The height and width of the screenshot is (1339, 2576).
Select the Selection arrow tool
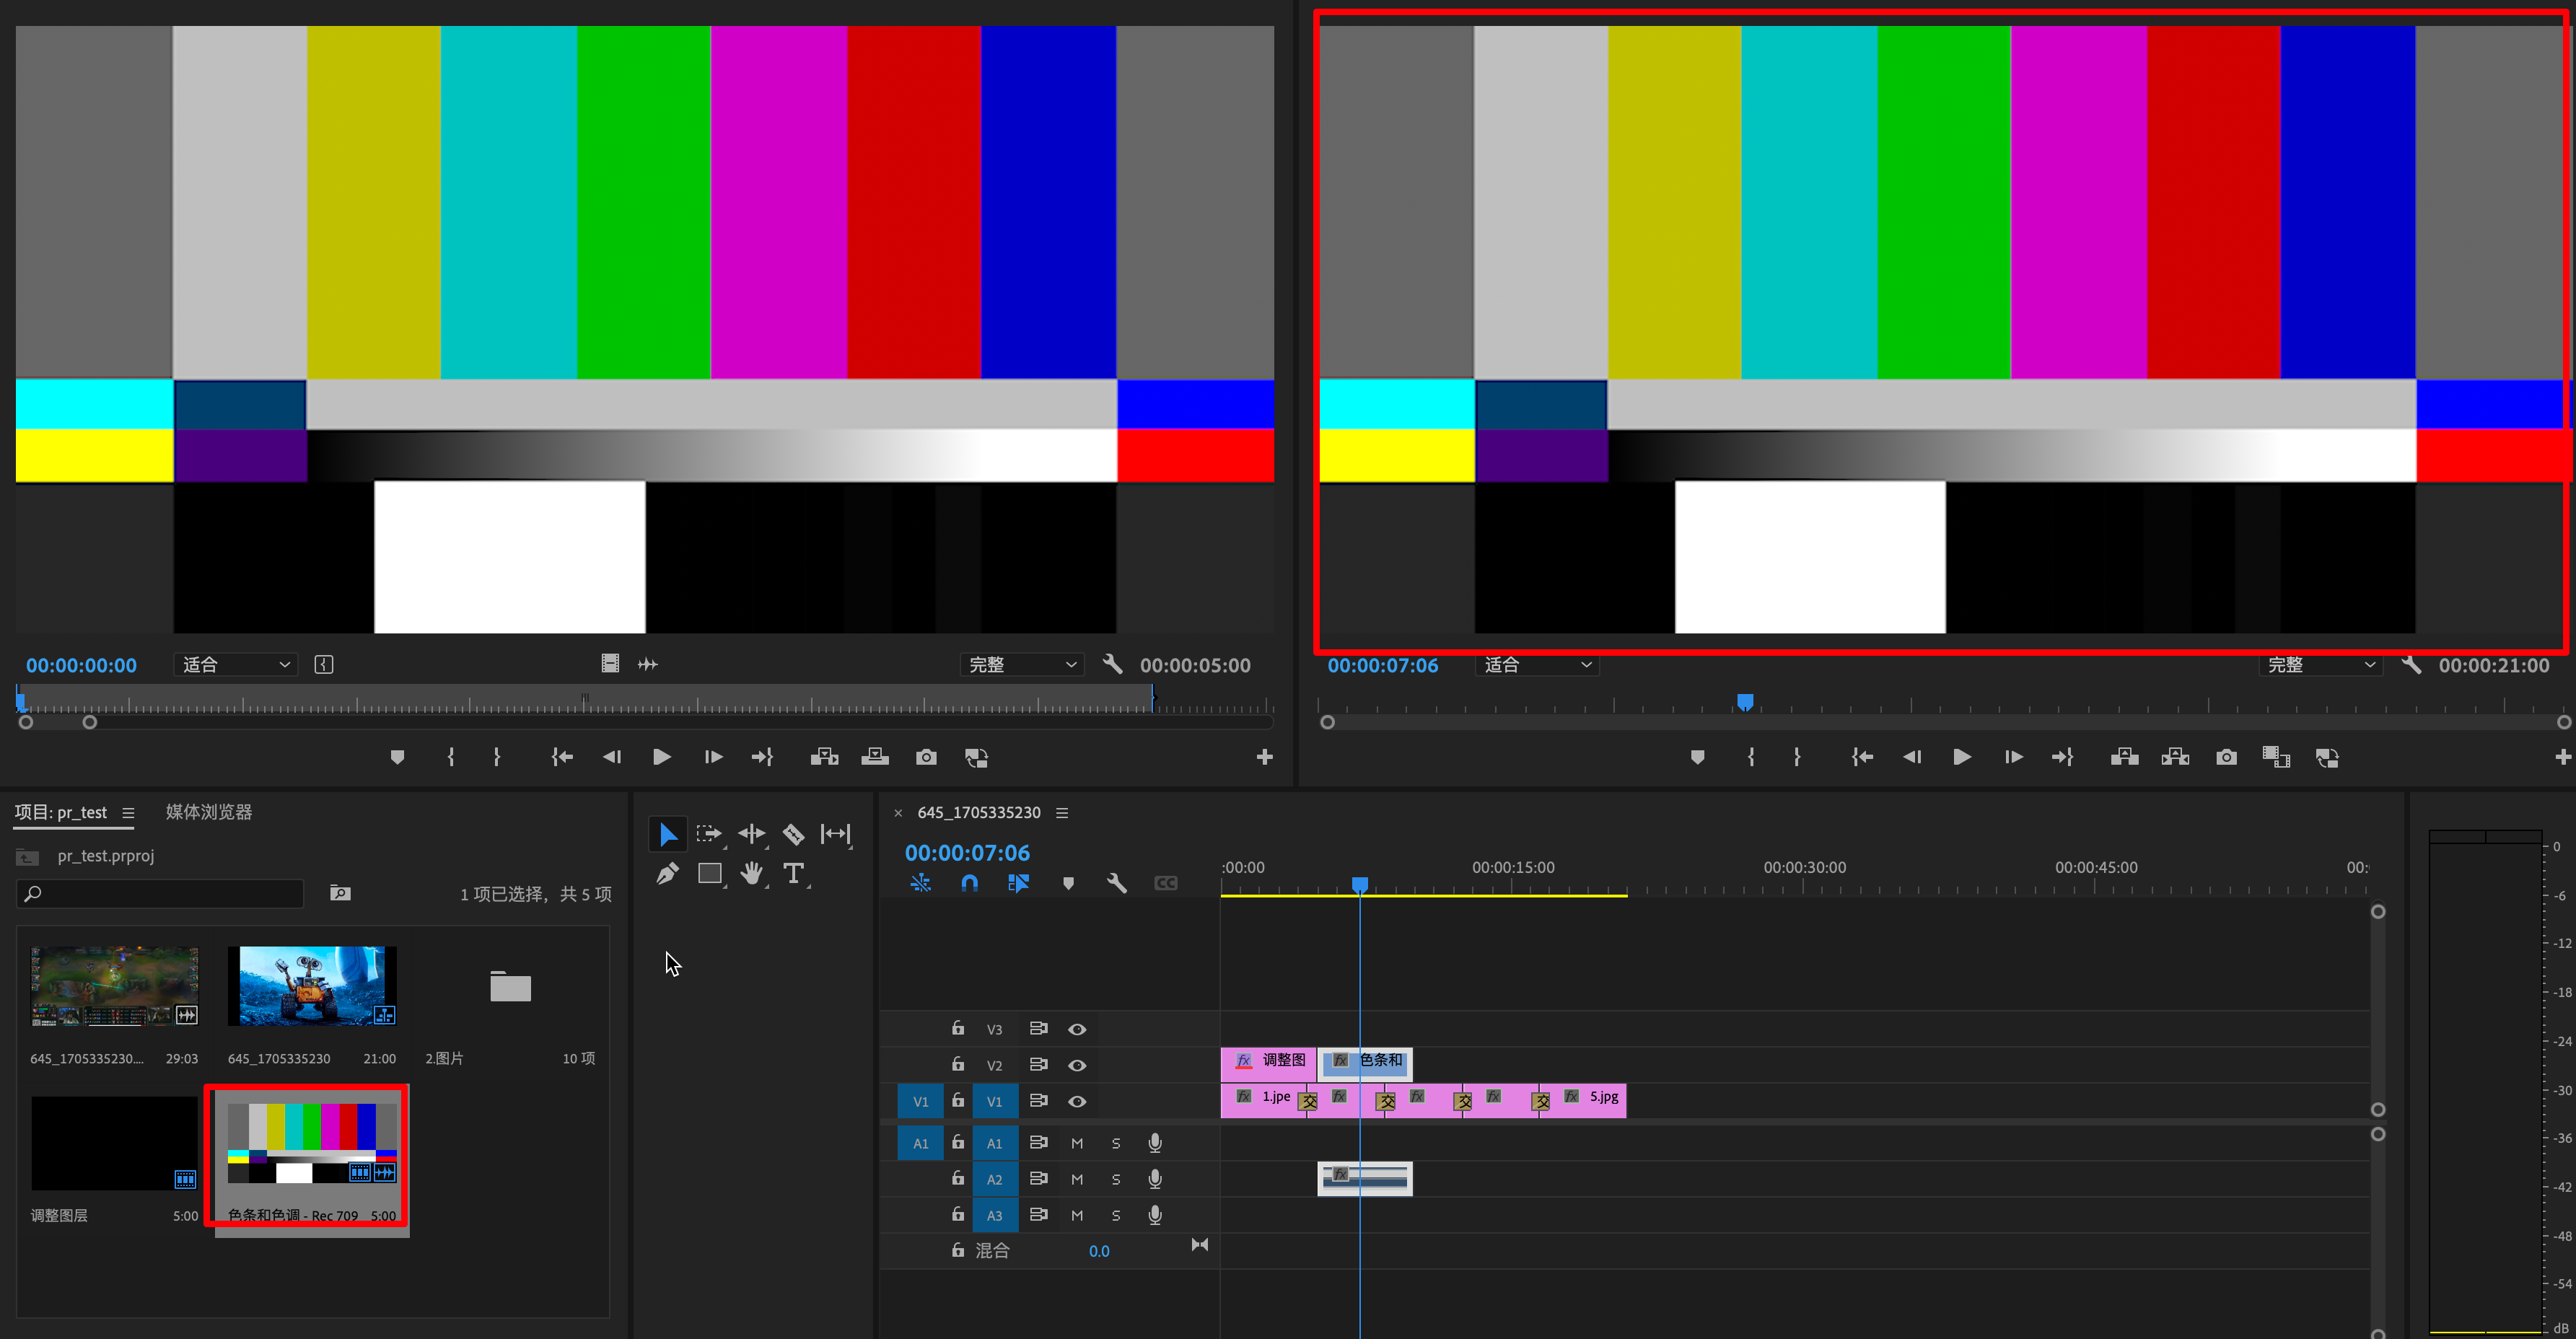[667, 834]
